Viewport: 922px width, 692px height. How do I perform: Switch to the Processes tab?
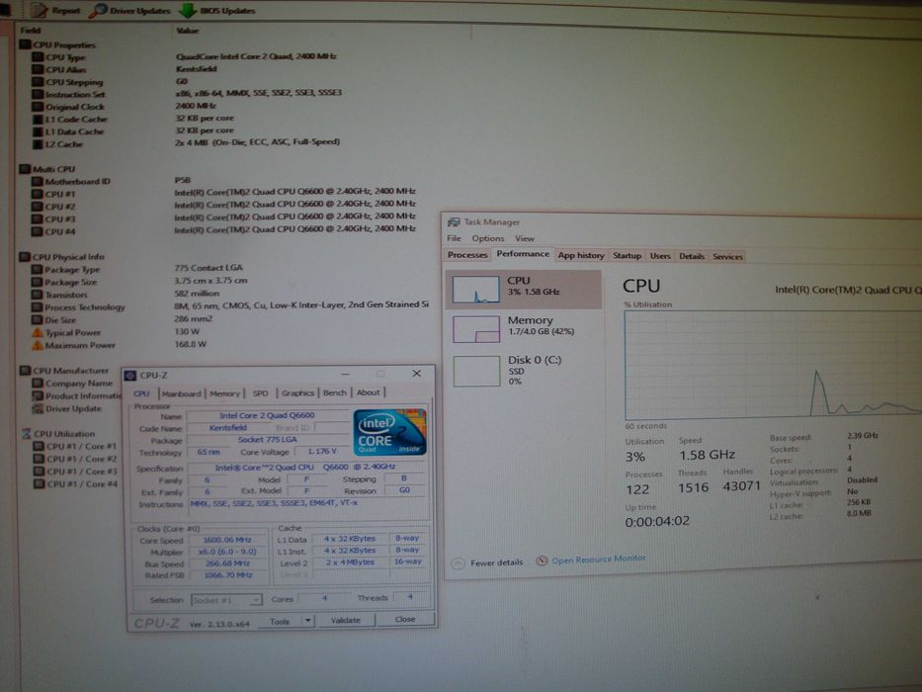[467, 255]
